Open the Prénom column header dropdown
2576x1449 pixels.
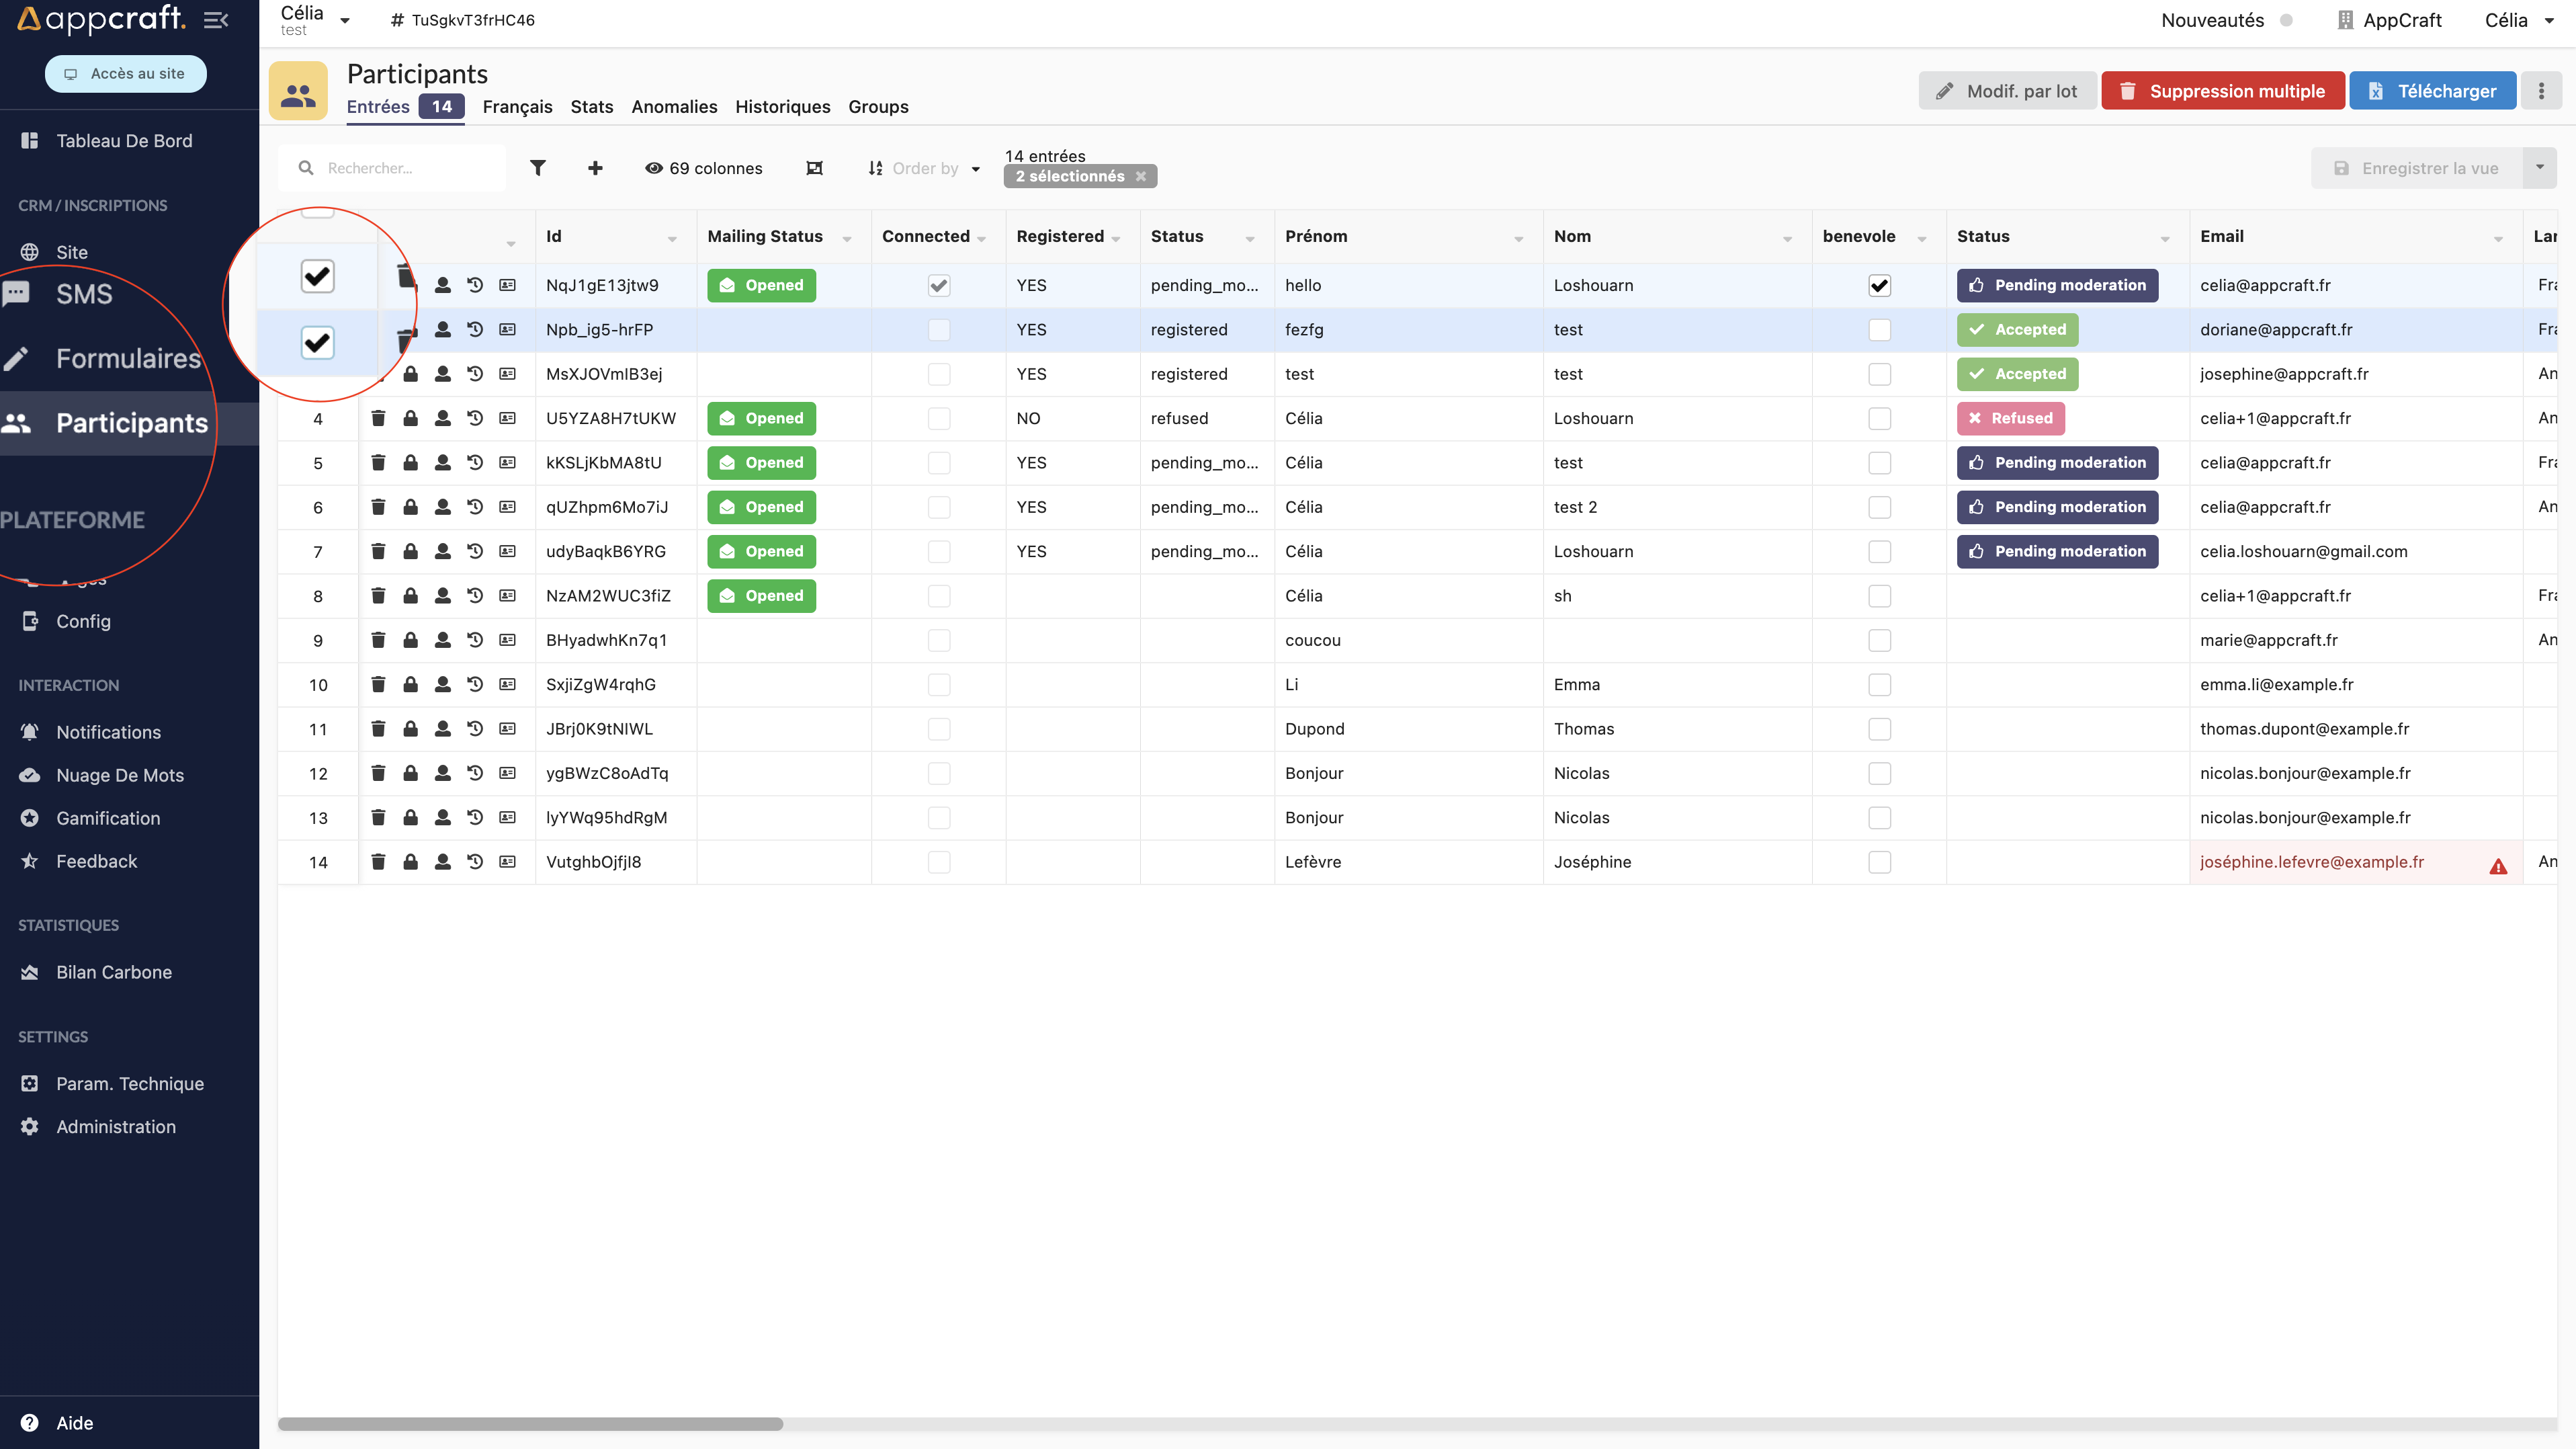click(1518, 238)
